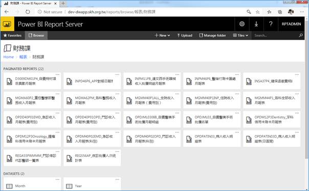The image size is (309, 191).
Task: Add page to favorites star icon
Action: click(257, 12)
